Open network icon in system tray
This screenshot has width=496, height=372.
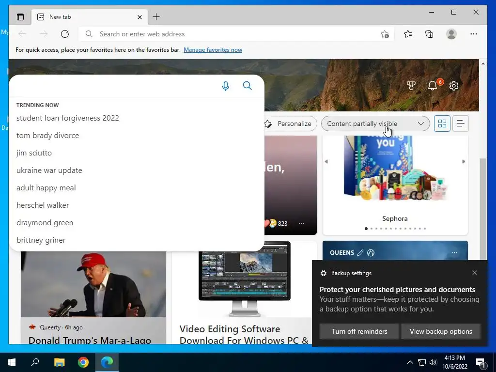click(x=422, y=362)
